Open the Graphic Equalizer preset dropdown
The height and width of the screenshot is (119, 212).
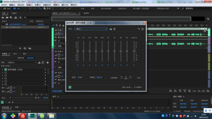[91, 29]
